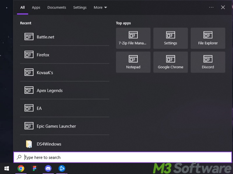Close the search panel with X
The height and width of the screenshot is (174, 233).
coord(223,7)
